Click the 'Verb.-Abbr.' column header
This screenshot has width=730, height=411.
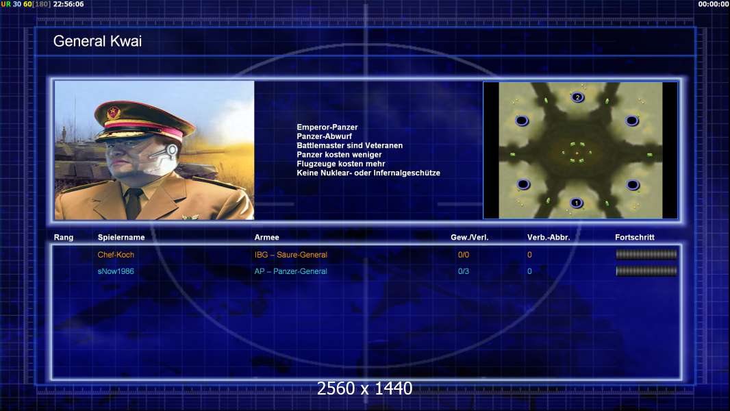point(549,238)
